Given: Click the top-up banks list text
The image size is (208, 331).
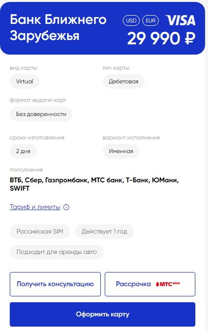Looking at the screenshot, I should tap(95, 184).
